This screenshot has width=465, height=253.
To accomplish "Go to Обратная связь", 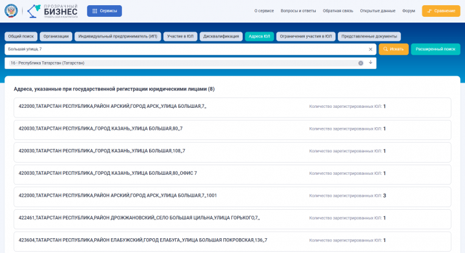I will pyautogui.click(x=338, y=11).
